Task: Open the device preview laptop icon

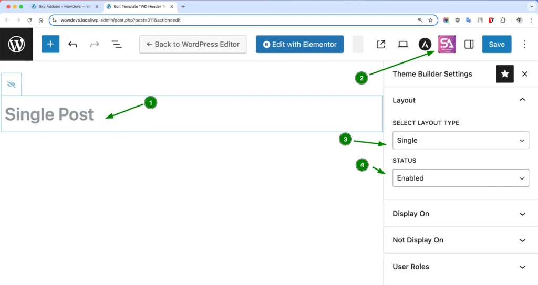Action: coord(403,44)
